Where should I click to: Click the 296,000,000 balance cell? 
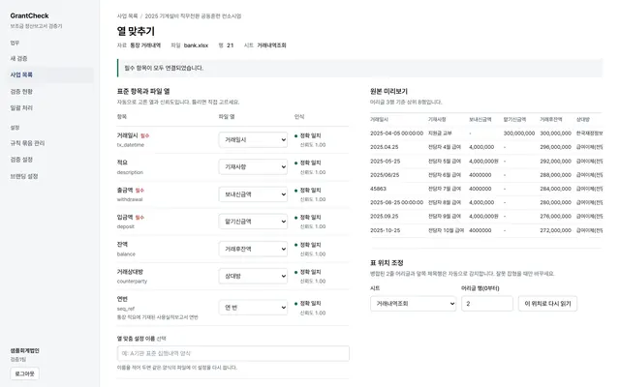(555, 147)
